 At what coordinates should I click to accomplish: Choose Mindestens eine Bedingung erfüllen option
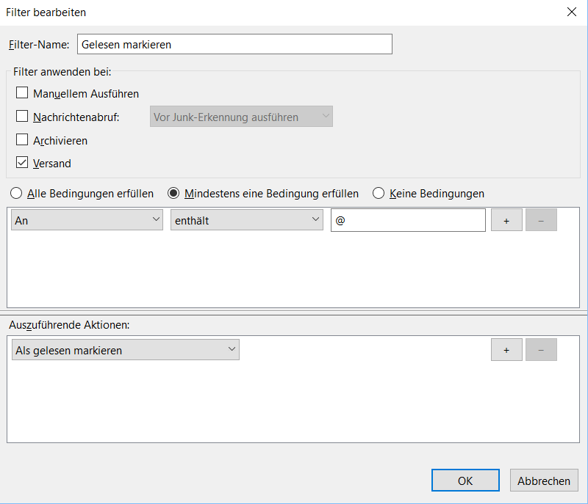tap(174, 194)
